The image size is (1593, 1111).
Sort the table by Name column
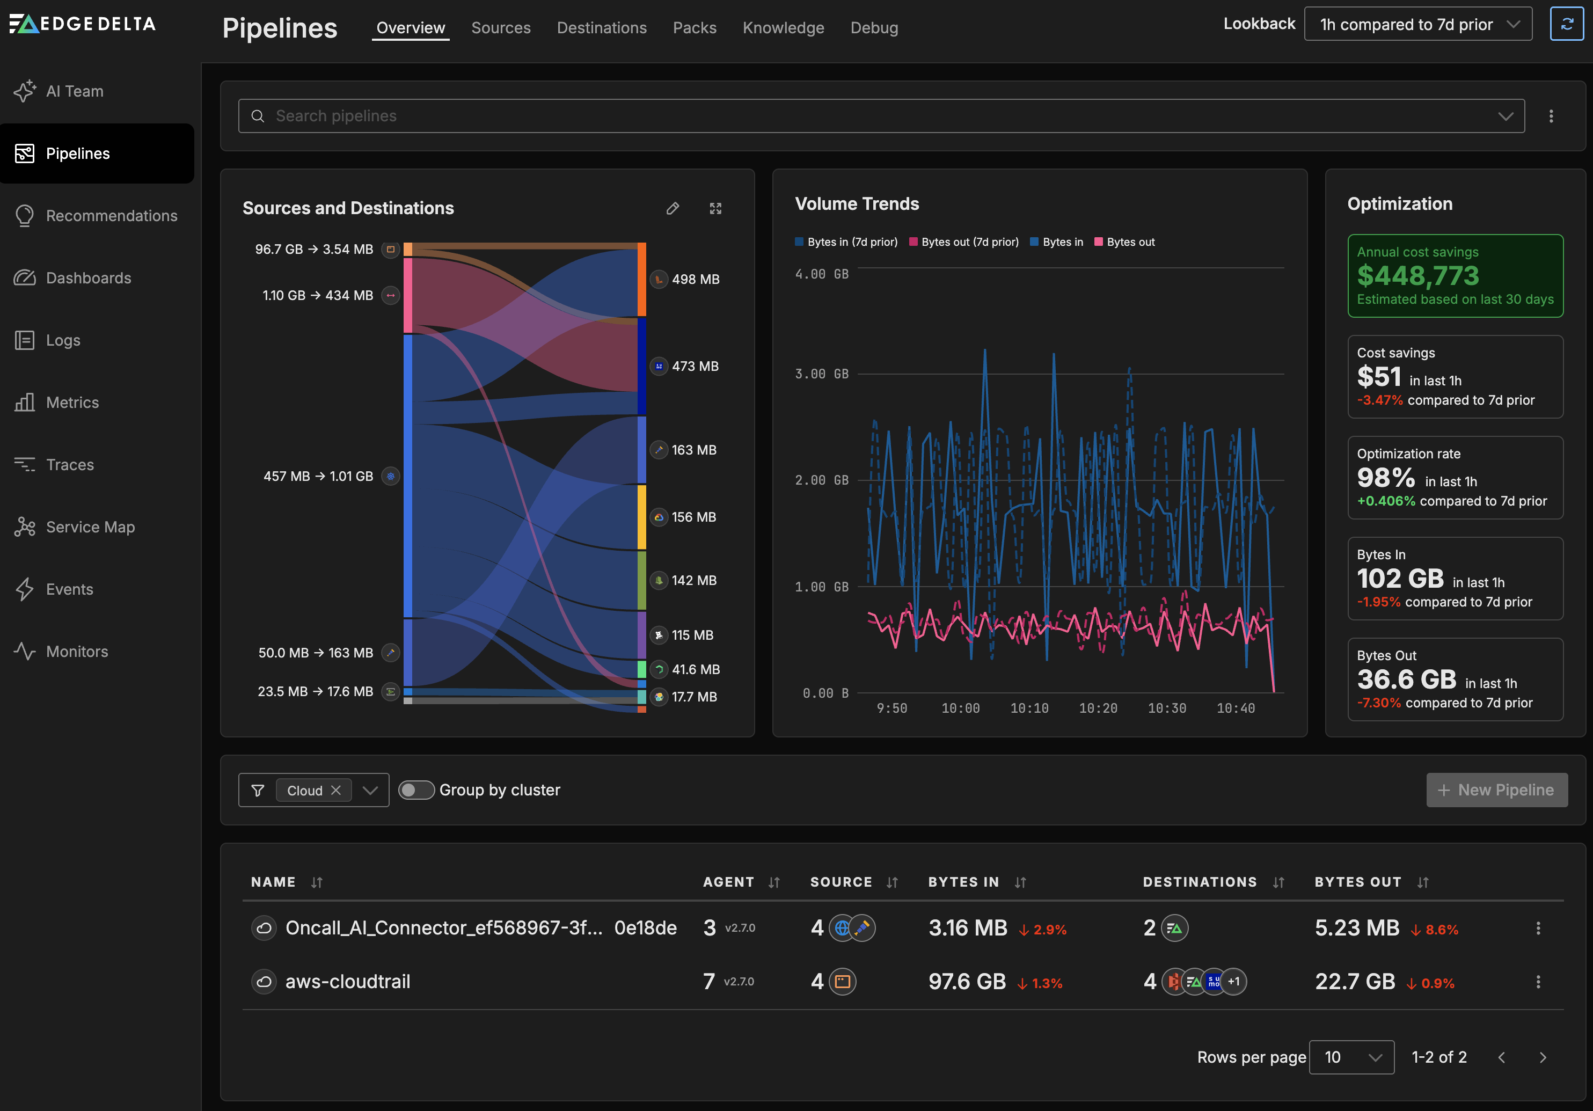pos(316,882)
